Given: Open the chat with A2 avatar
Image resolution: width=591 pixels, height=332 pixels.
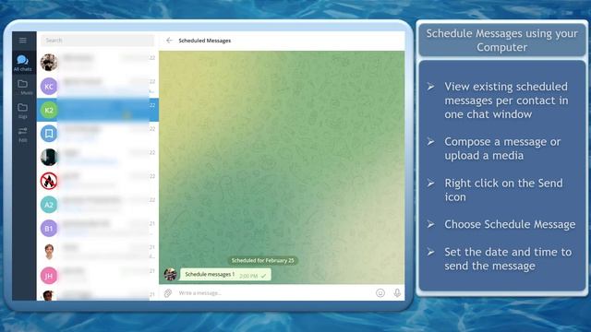Looking at the screenshot, I should (98, 205).
